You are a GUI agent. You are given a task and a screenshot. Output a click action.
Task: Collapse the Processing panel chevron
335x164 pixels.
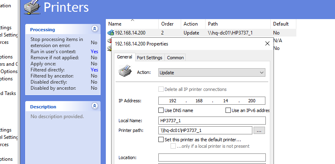coord(94,29)
